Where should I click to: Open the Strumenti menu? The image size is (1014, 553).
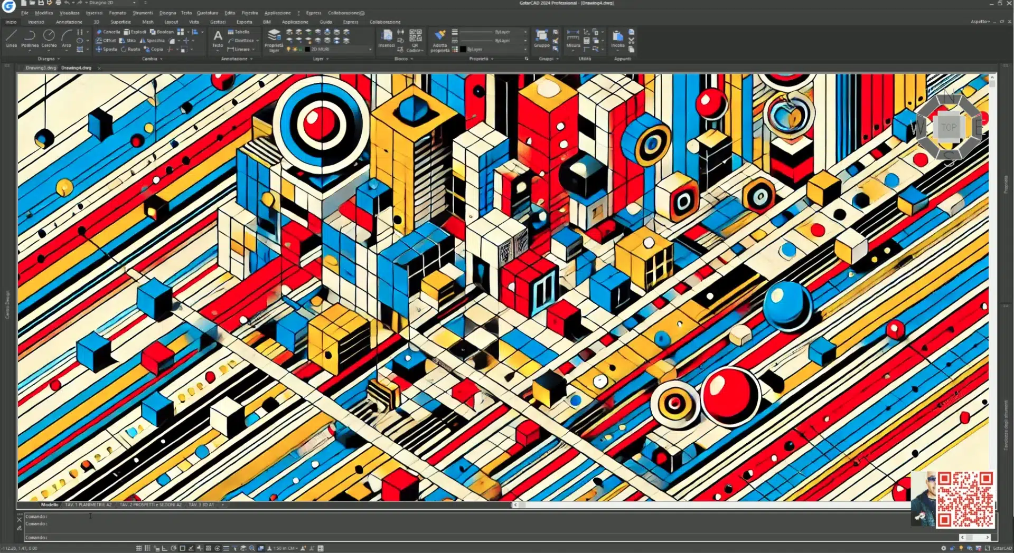[x=143, y=13]
